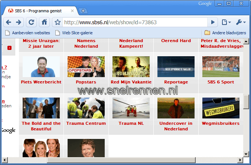251x165 pixels.
Task: Open the Peter R. de Vries link
Action: [222, 44]
